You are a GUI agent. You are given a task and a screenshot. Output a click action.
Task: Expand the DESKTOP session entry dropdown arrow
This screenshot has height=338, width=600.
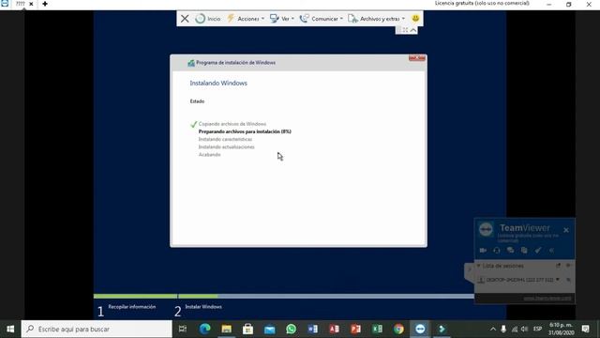tap(558, 280)
